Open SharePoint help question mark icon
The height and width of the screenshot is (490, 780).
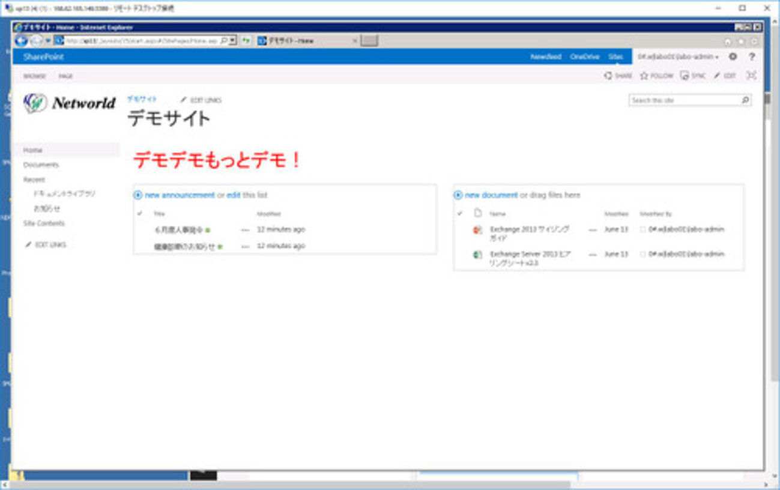752,57
